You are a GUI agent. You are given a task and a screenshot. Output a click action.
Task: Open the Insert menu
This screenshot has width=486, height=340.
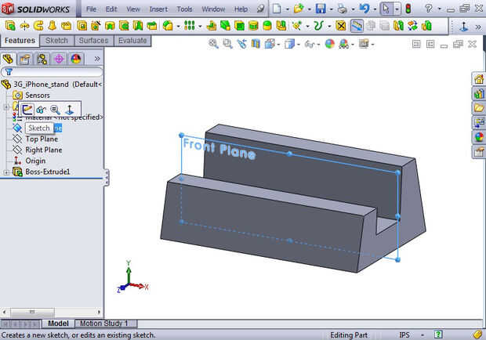[x=158, y=9]
